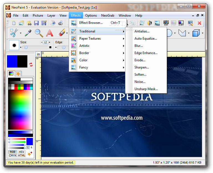Open the Layer menu
This screenshot has width=213, height=173.
coord(51,16)
